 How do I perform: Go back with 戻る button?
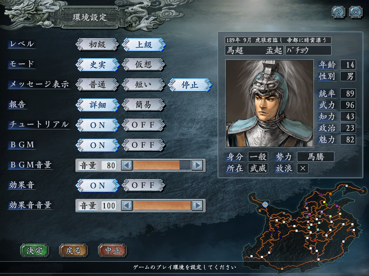click(x=74, y=250)
